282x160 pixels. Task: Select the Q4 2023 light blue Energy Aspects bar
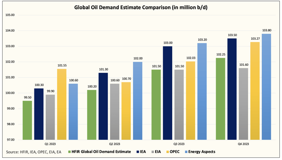267,87
